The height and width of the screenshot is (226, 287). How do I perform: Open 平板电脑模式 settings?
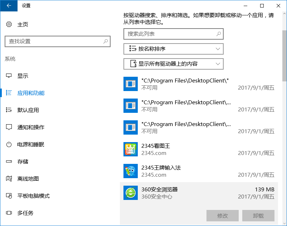pos(33,196)
